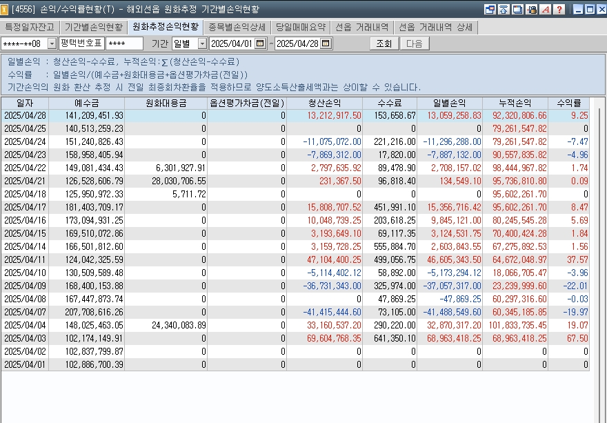Click realized profit 69,604,768.35
The image size is (607, 423).
pos(324,338)
